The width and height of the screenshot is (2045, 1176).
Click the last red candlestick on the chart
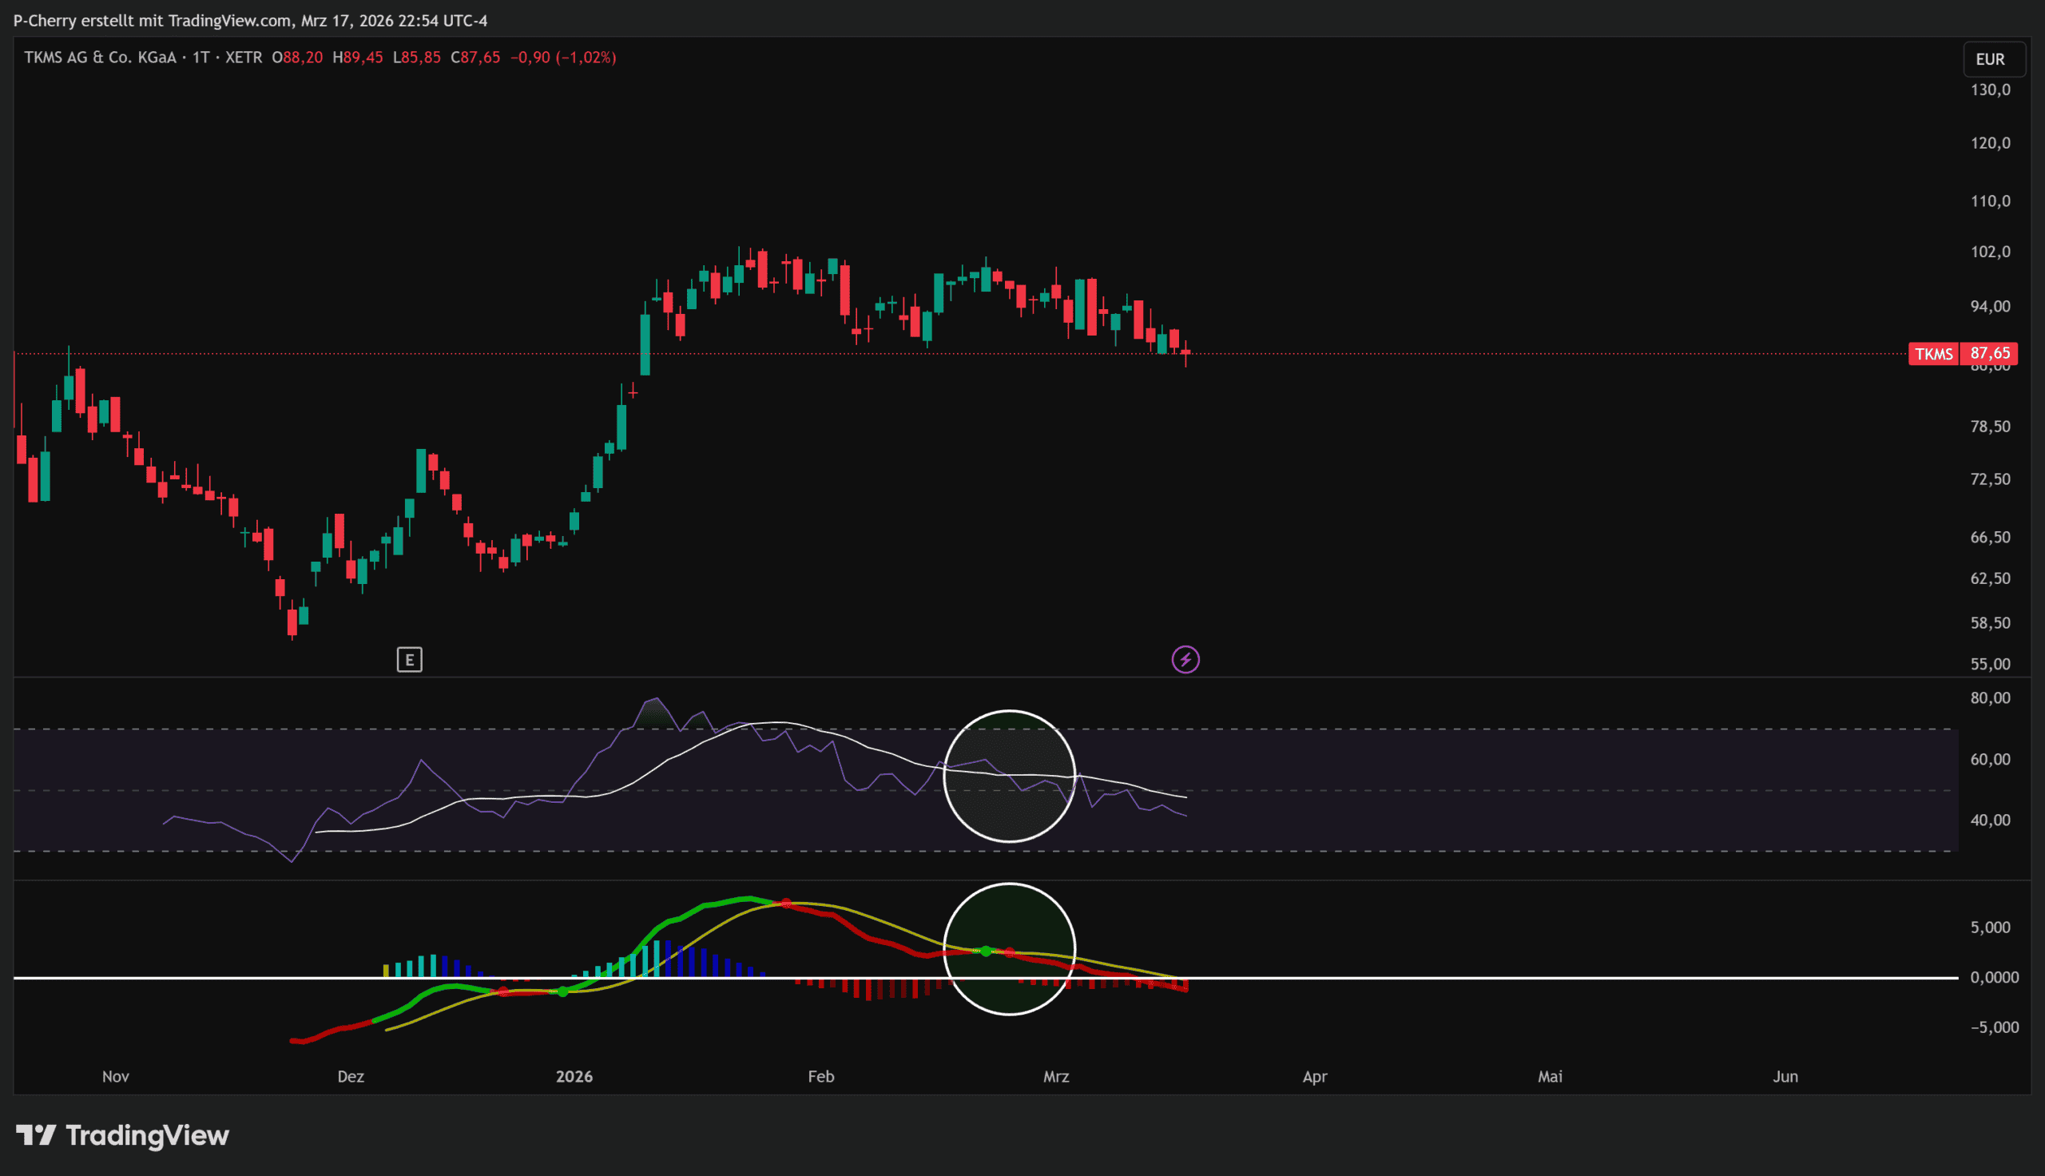[1185, 352]
